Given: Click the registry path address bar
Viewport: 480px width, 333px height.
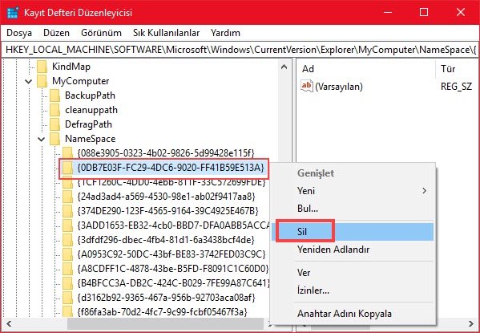Looking at the screenshot, I should coord(240,50).
